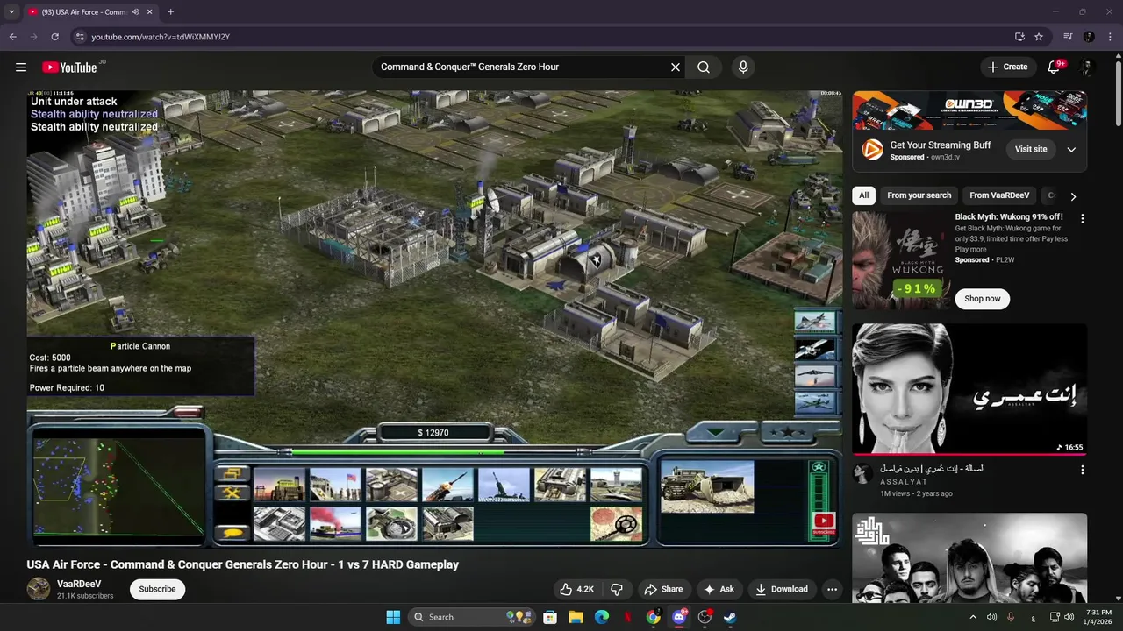Show hidden system tray icons

(x=972, y=617)
